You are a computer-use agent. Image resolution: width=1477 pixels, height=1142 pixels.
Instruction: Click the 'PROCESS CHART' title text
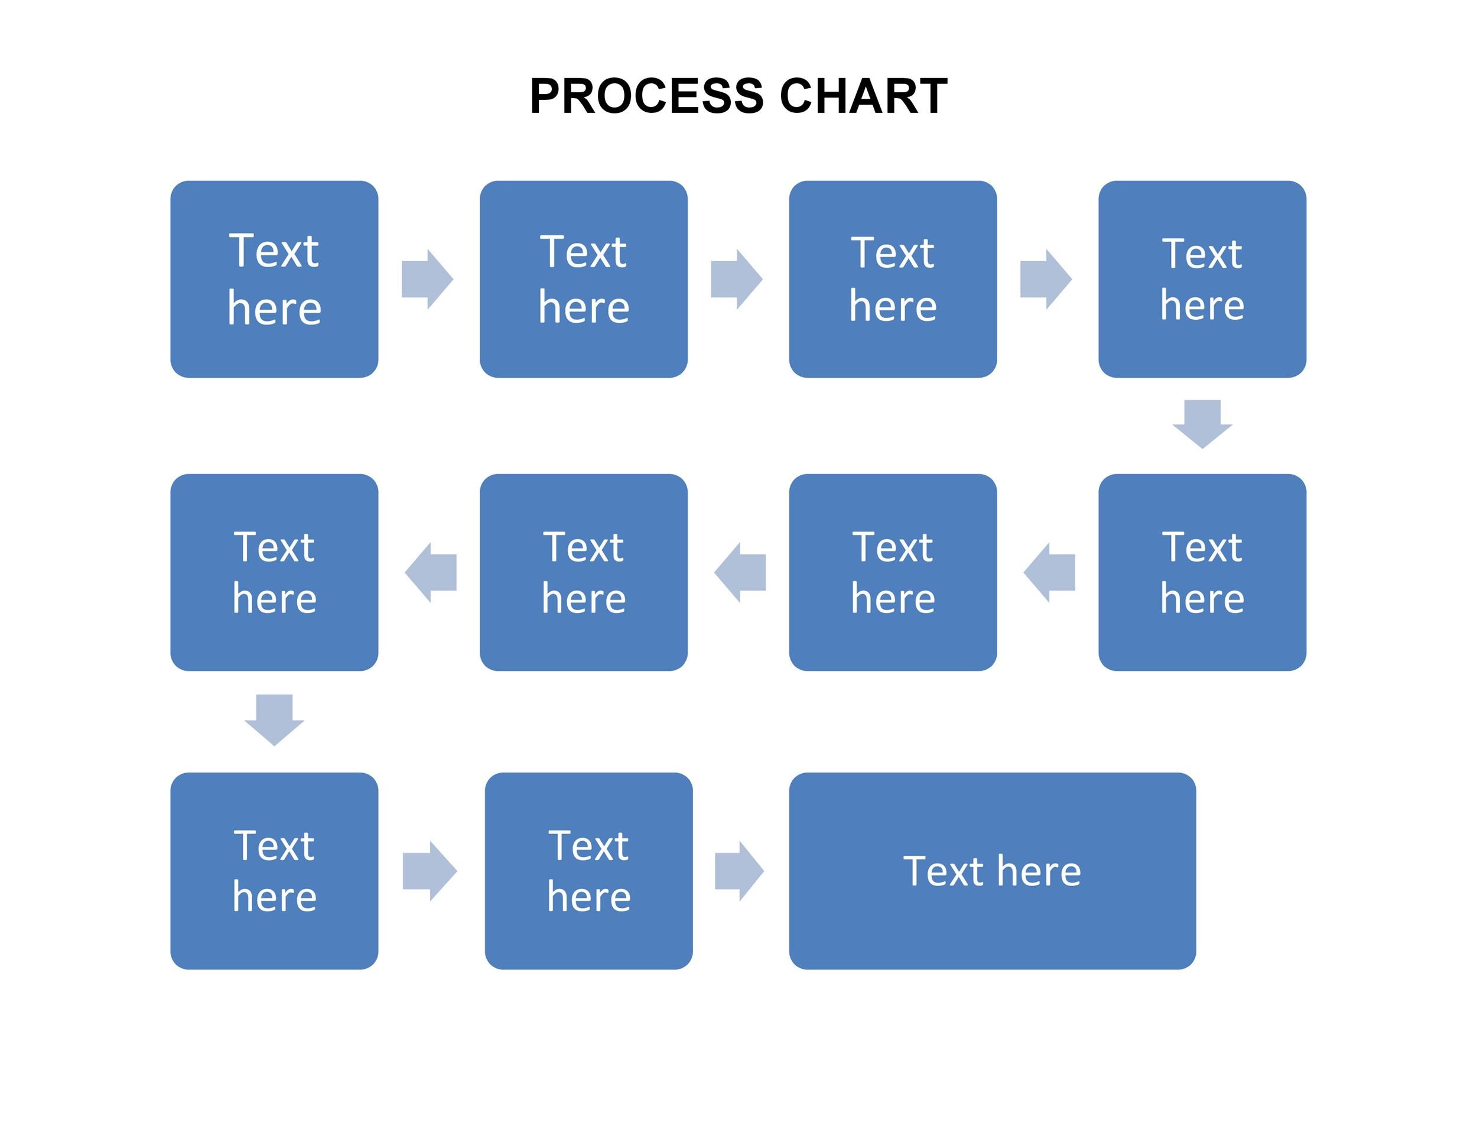(x=737, y=66)
